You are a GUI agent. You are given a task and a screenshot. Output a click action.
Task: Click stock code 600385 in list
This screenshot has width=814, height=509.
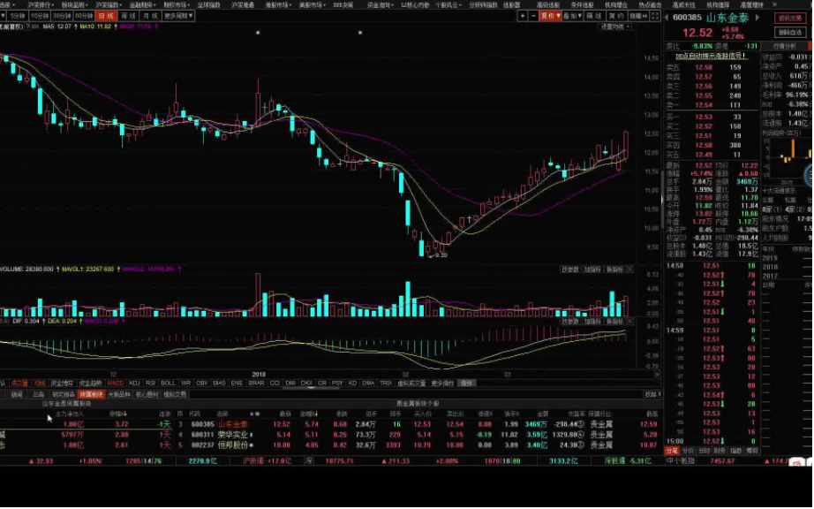[202, 424]
